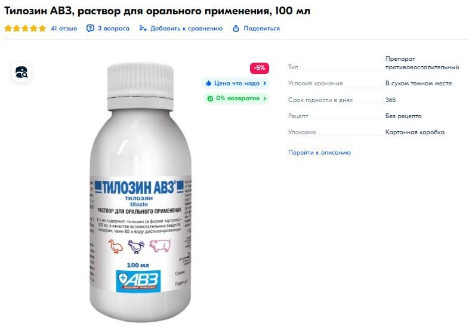Click the five-star rating icons

pos(25,29)
